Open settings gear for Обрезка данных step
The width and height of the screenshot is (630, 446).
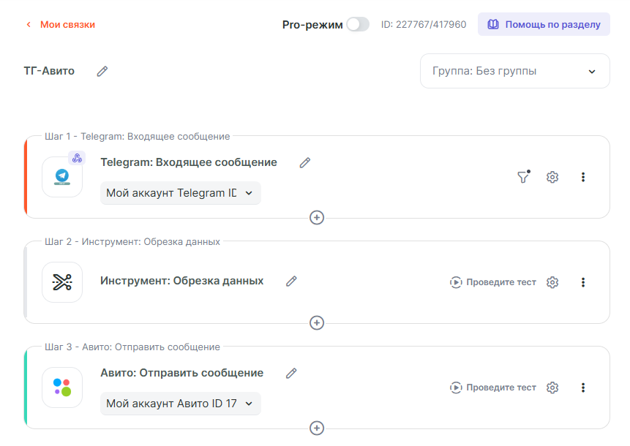pyautogui.click(x=552, y=282)
